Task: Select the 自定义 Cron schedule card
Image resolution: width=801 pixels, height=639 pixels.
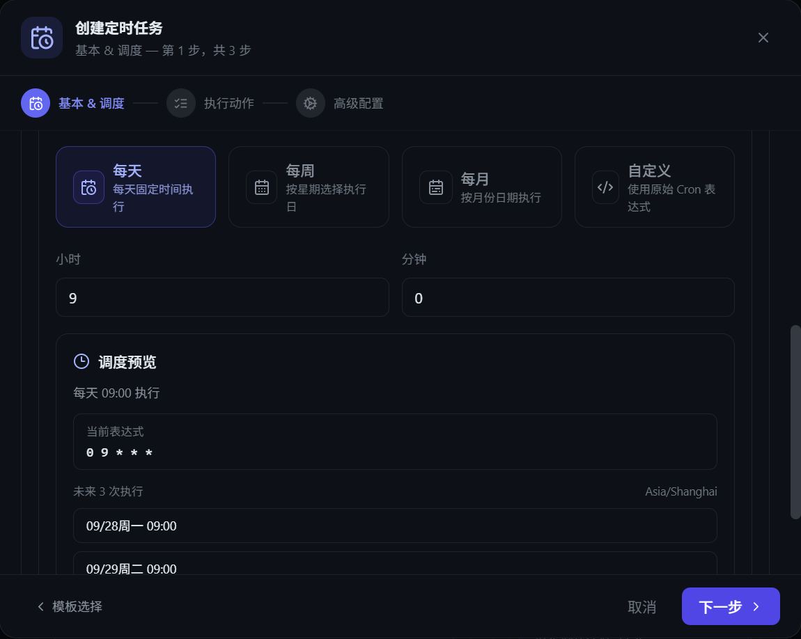Action: coord(655,187)
